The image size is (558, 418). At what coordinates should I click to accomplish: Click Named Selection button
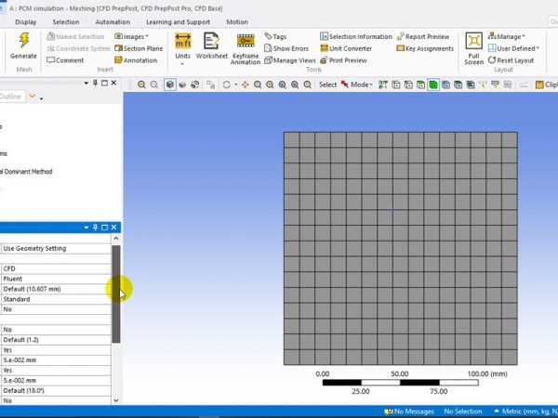[x=75, y=36]
